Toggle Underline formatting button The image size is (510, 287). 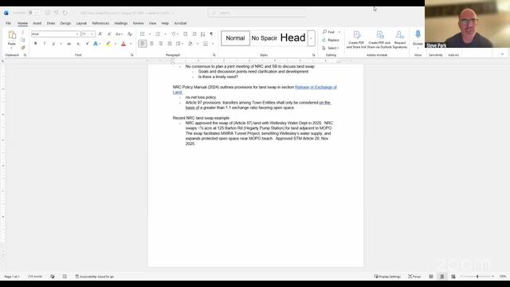[x=53, y=44]
